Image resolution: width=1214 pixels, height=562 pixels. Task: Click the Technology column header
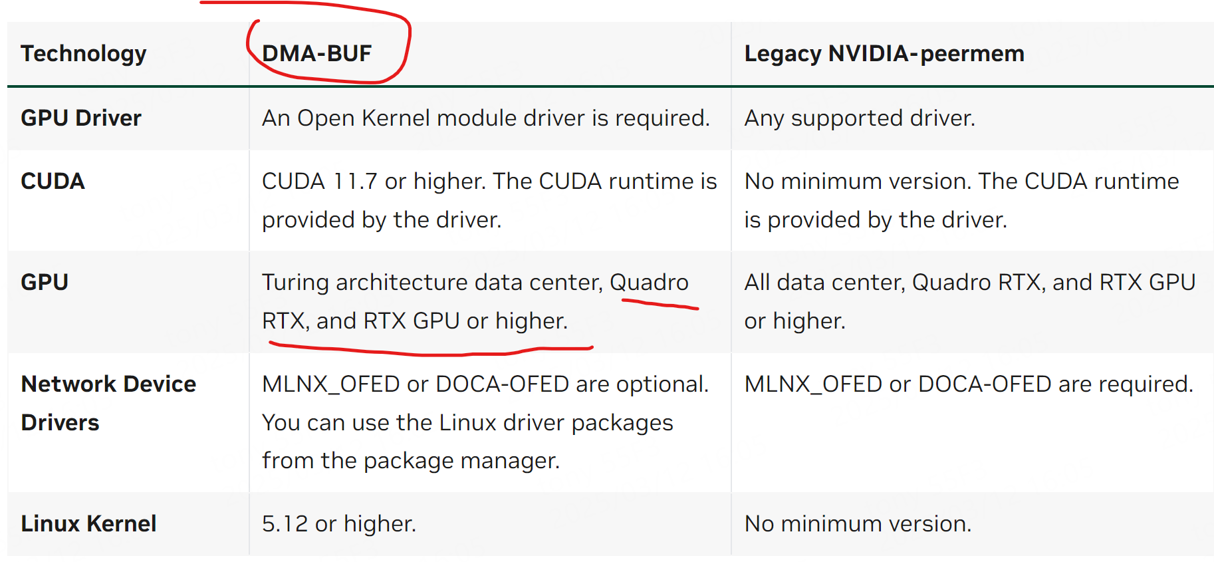pyautogui.click(x=84, y=54)
